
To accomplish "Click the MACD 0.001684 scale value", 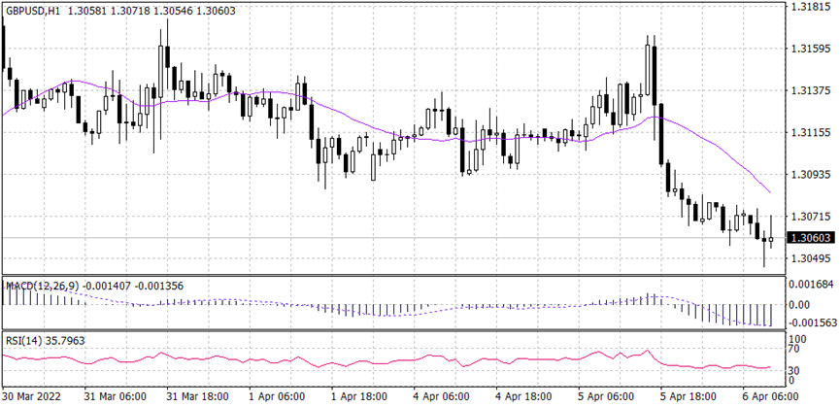I will (x=813, y=286).
